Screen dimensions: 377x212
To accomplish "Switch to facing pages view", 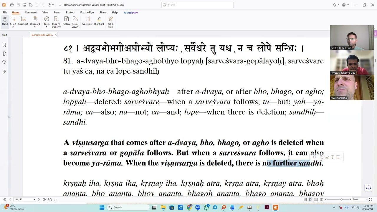I will coord(316,199).
